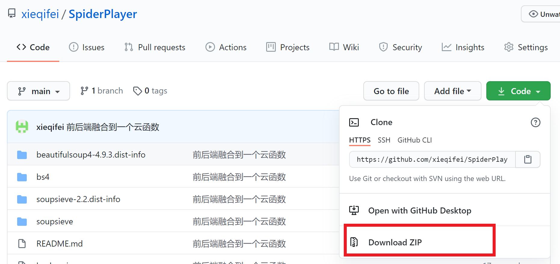Click the Clone terminal icon
The width and height of the screenshot is (560, 264).
(354, 122)
